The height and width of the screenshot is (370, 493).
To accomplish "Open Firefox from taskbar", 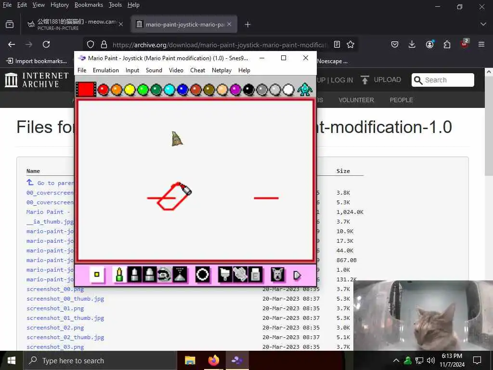I will point(213,360).
